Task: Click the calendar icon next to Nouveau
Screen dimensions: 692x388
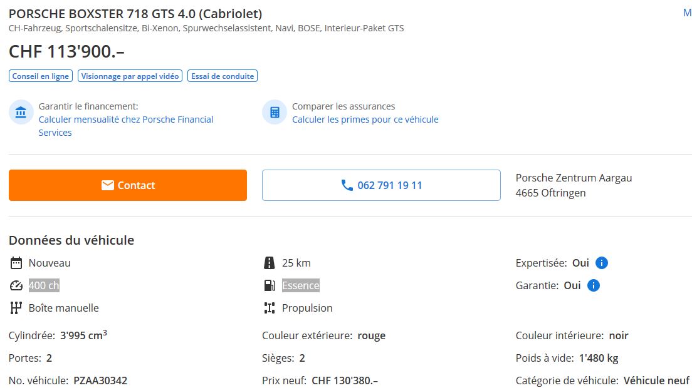Action: [16, 263]
